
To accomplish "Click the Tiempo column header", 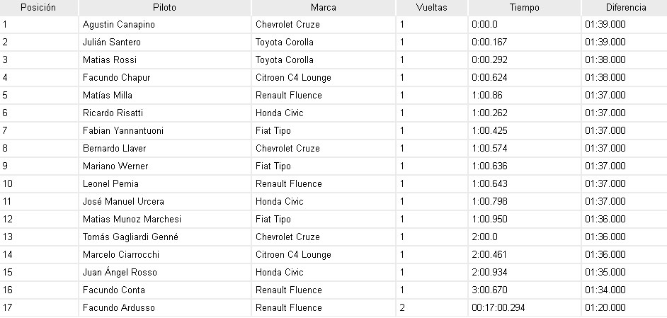I will (x=524, y=8).
